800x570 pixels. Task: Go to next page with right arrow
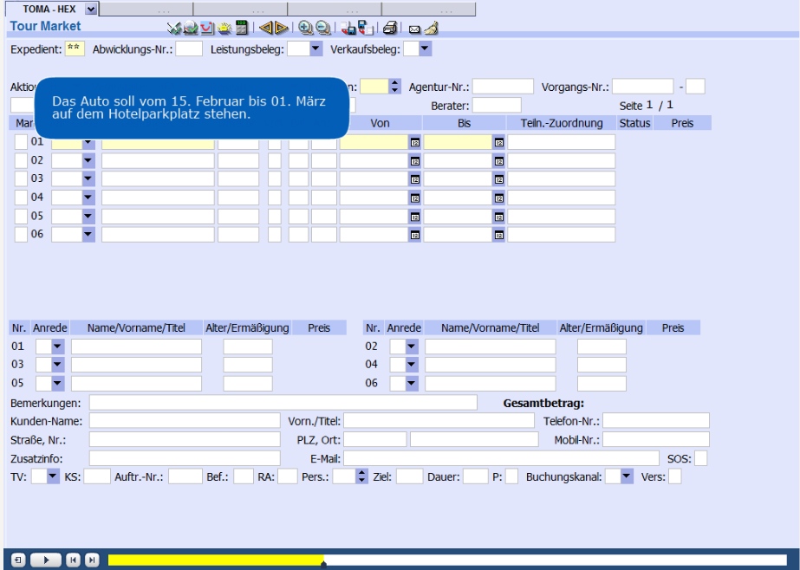282,28
